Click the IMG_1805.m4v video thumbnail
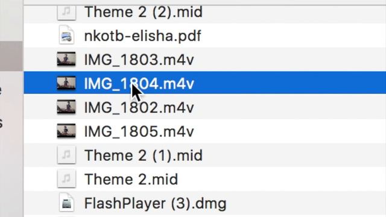This screenshot has height=217, width=386. [66, 131]
